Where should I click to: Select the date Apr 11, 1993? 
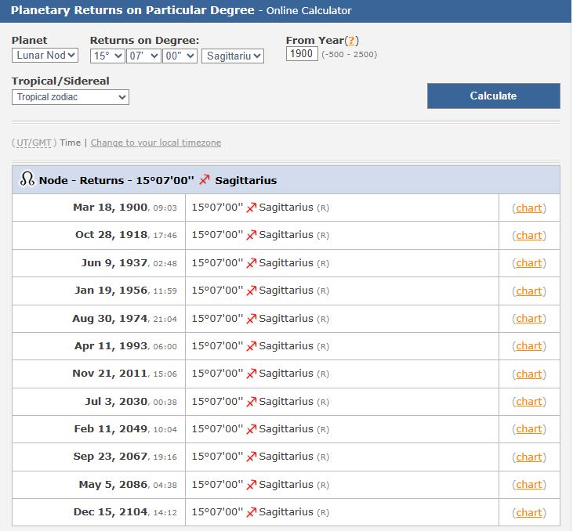click(x=111, y=345)
